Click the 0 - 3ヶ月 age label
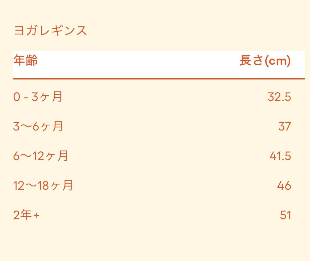The height and width of the screenshot is (261, 310). pyautogui.click(x=38, y=97)
